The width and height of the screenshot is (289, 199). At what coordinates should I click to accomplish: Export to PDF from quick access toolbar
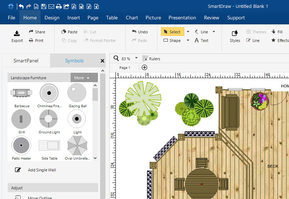pyautogui.click(x=74, y=6)
